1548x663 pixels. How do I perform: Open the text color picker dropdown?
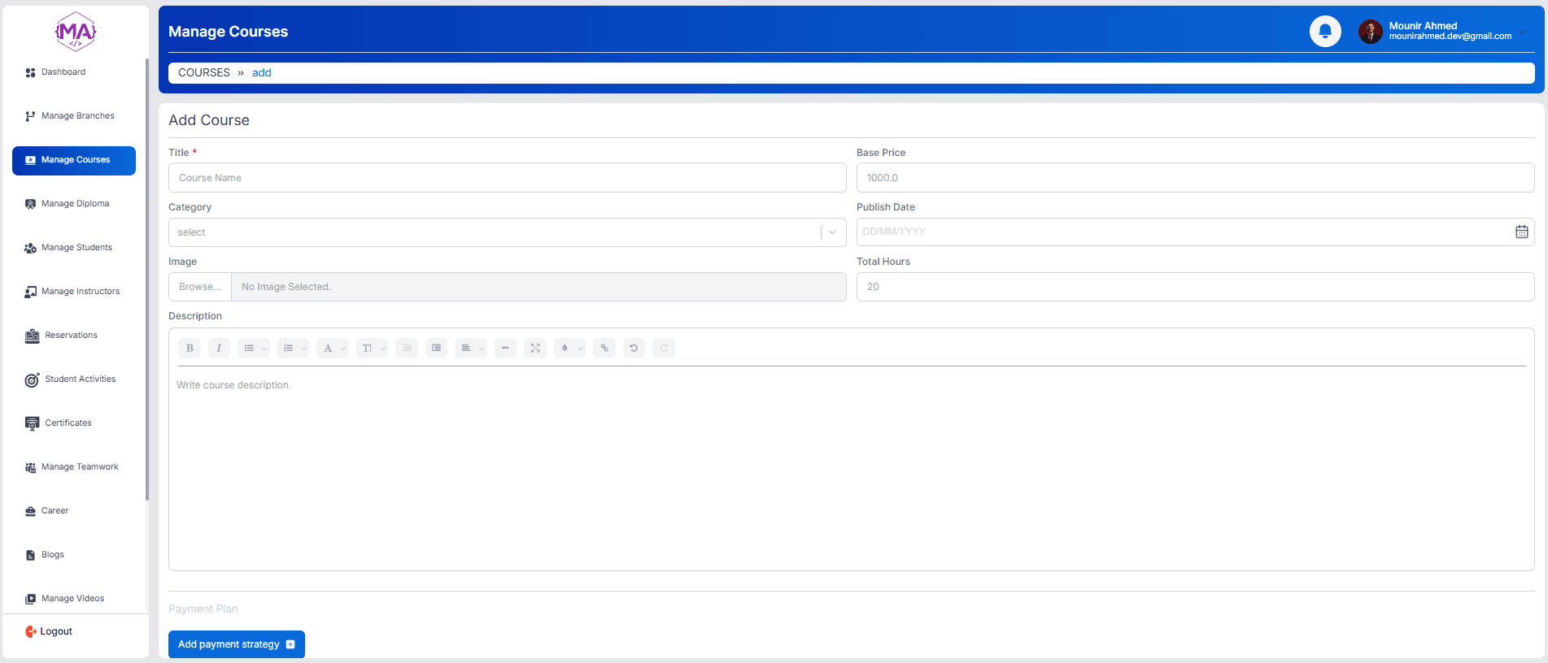click(x=569, y=349)
